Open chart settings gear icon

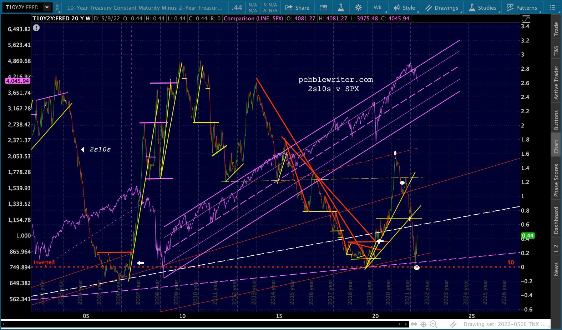pos(358,7)
